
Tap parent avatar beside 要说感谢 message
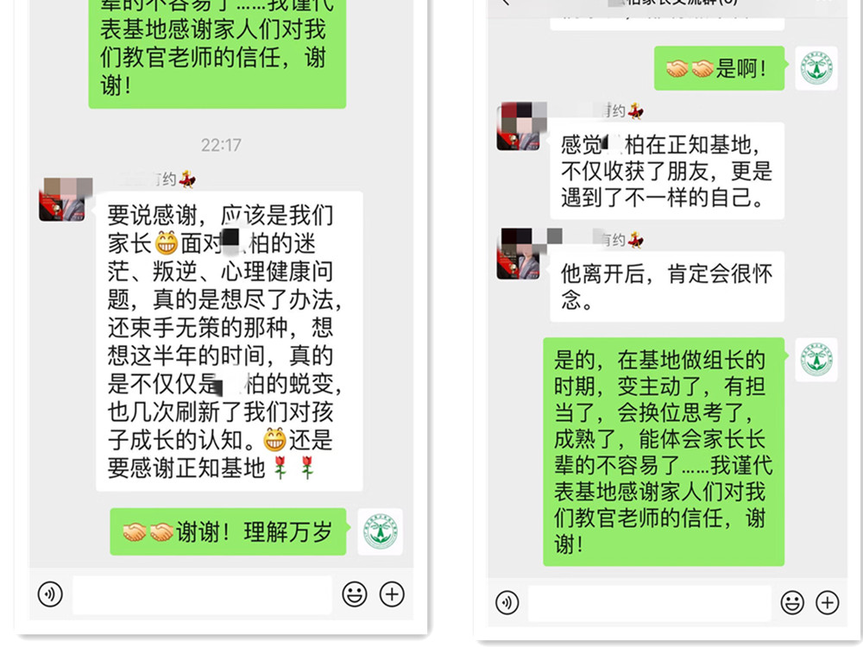(62, 199)
